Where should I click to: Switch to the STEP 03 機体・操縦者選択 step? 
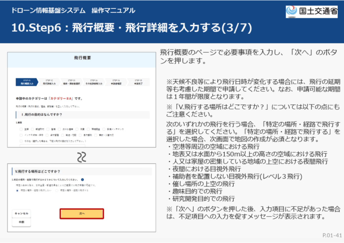tap(71, 82)
